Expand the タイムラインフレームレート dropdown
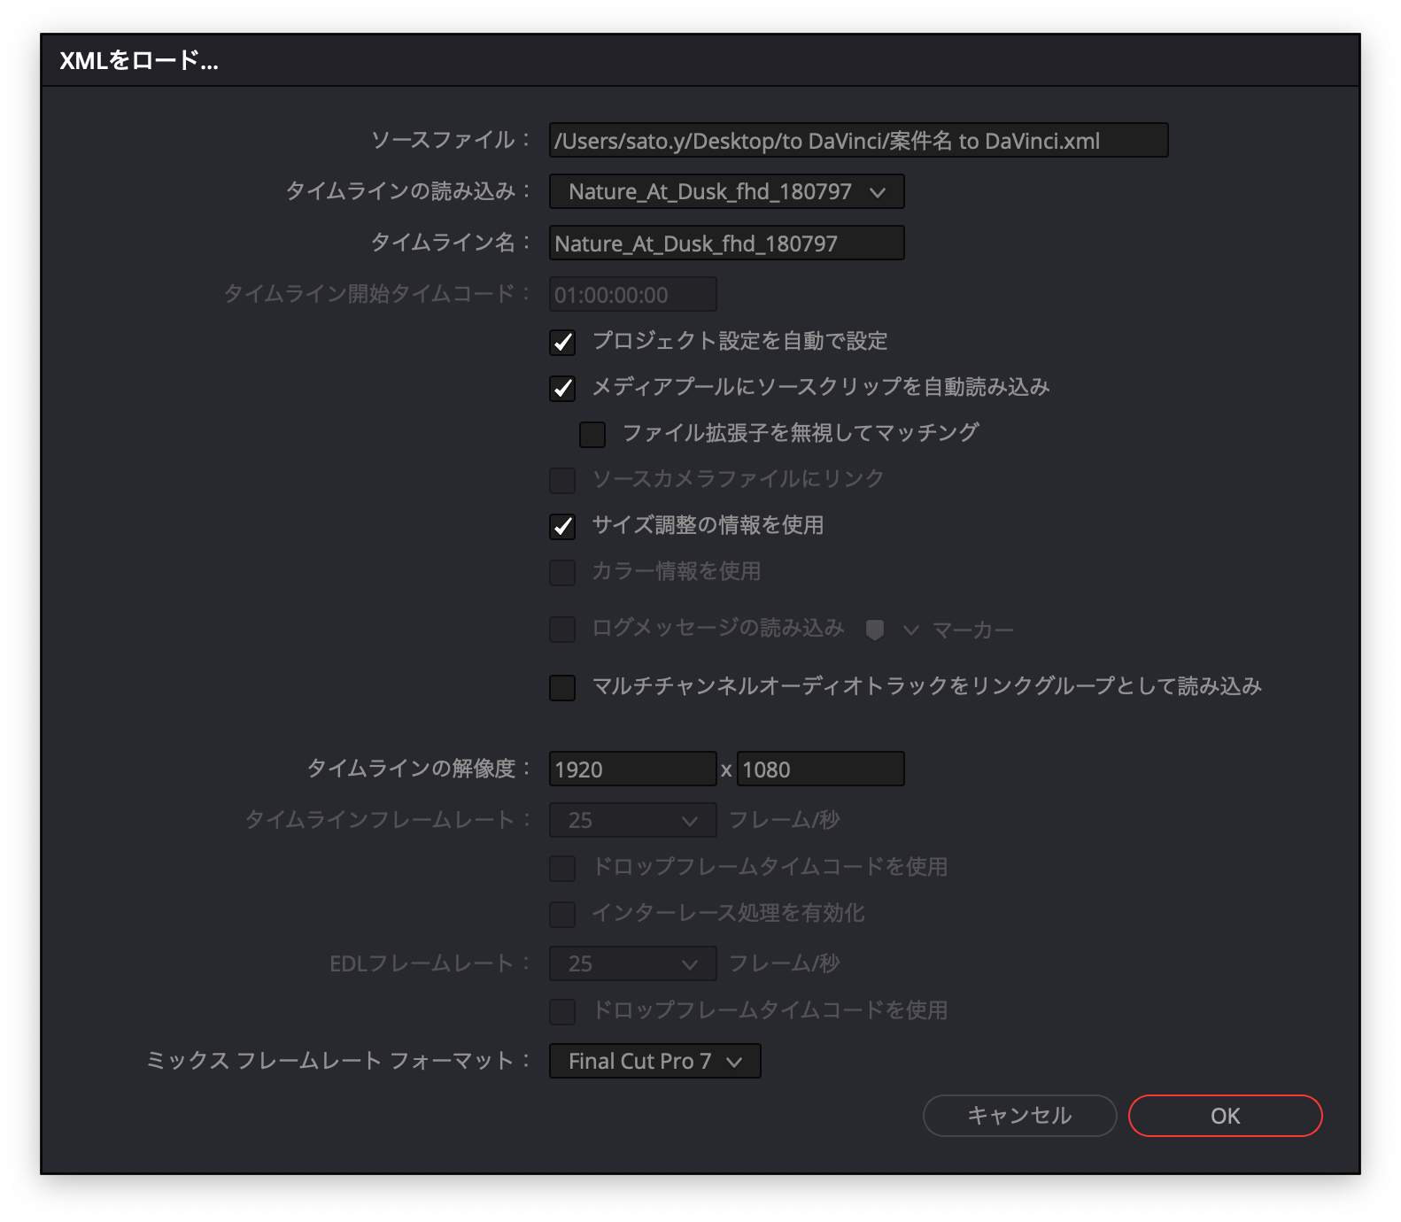The height and width of the screenshot is (1222, 1401). (632, 821)
